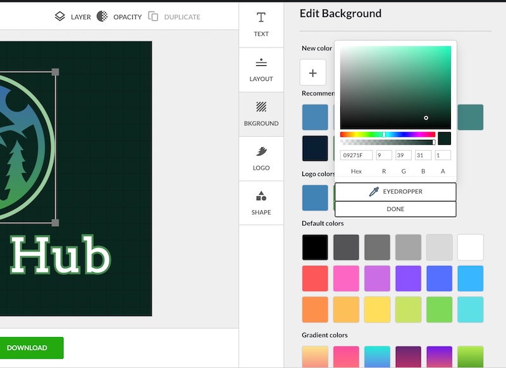
Task: Select the Shape tool
Action: (261, 203)
